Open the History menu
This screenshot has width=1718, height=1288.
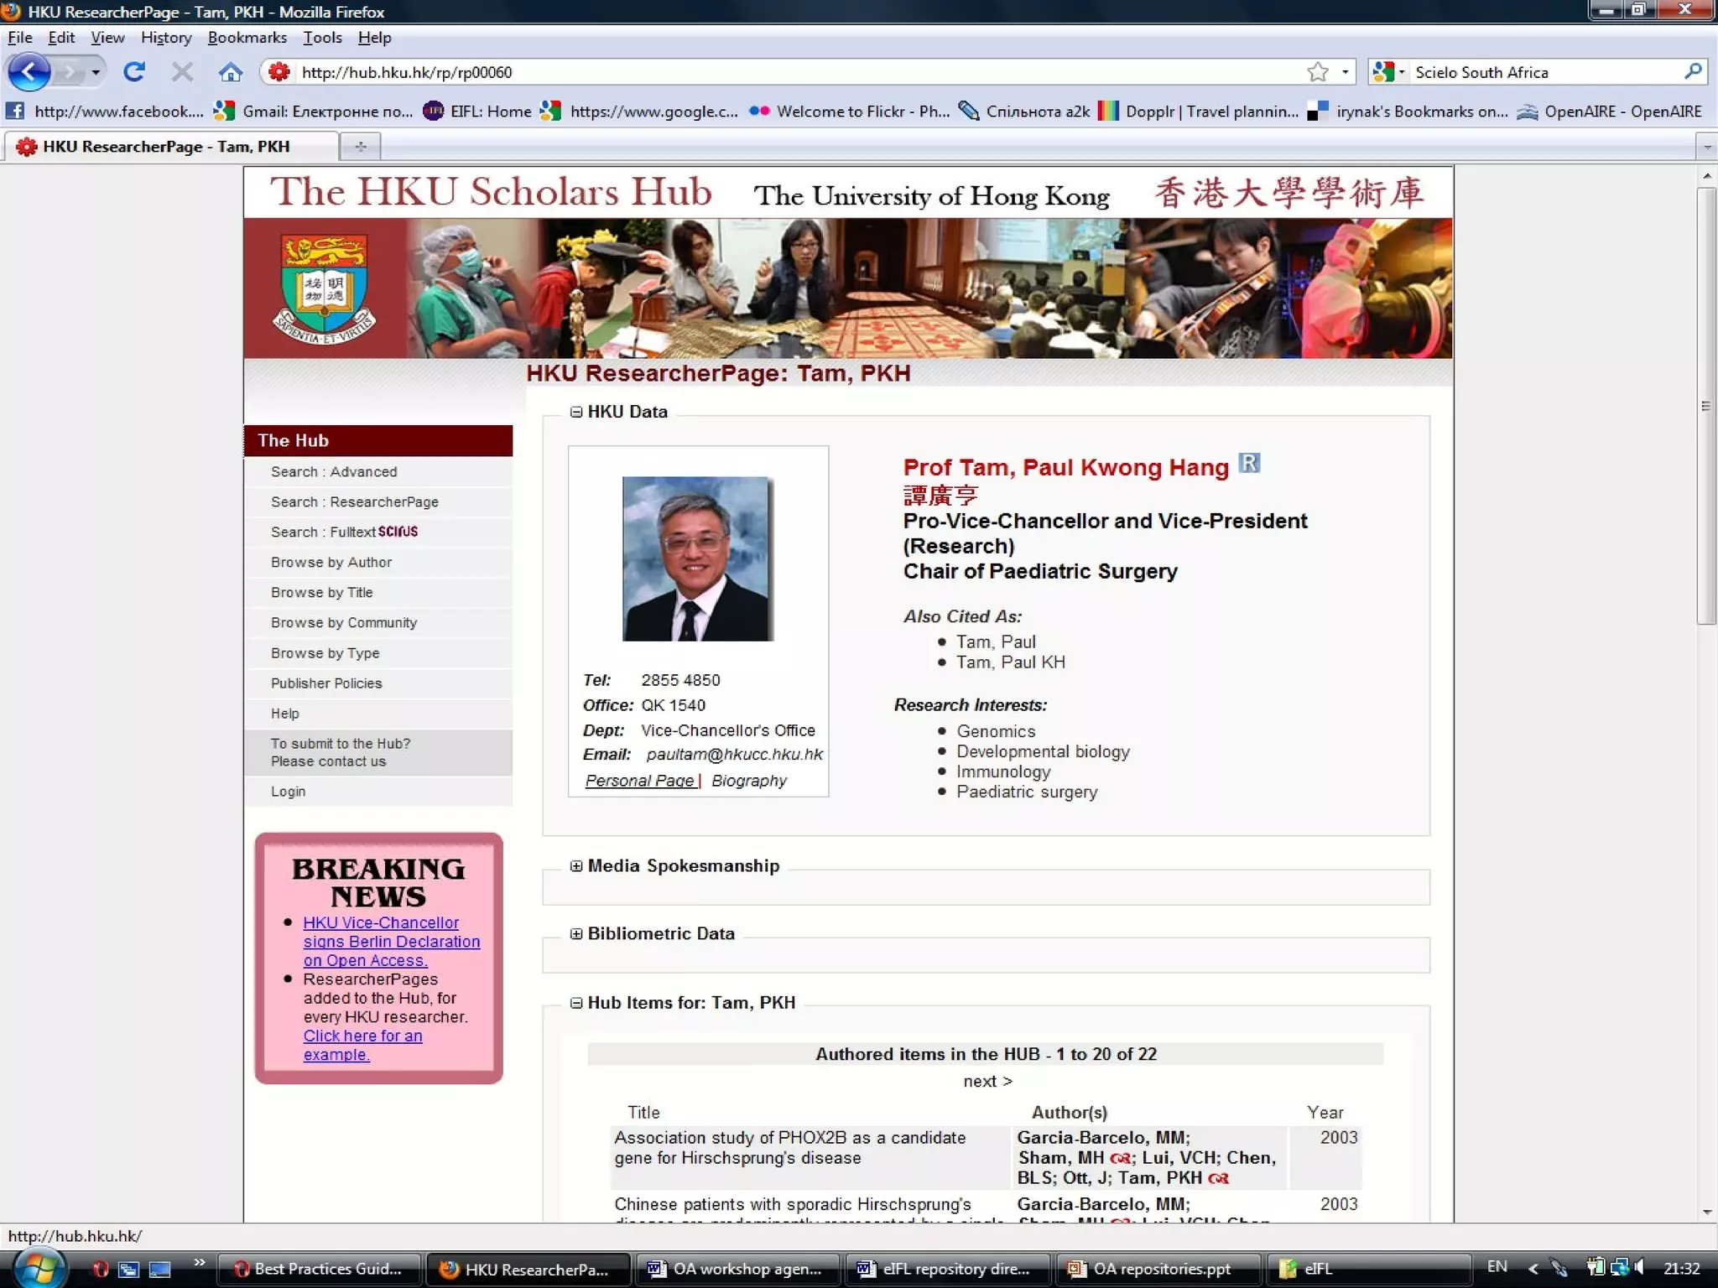[166, 38]
